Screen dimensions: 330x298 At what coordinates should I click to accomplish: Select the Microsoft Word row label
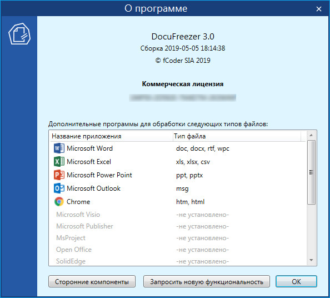coord(89,148)
